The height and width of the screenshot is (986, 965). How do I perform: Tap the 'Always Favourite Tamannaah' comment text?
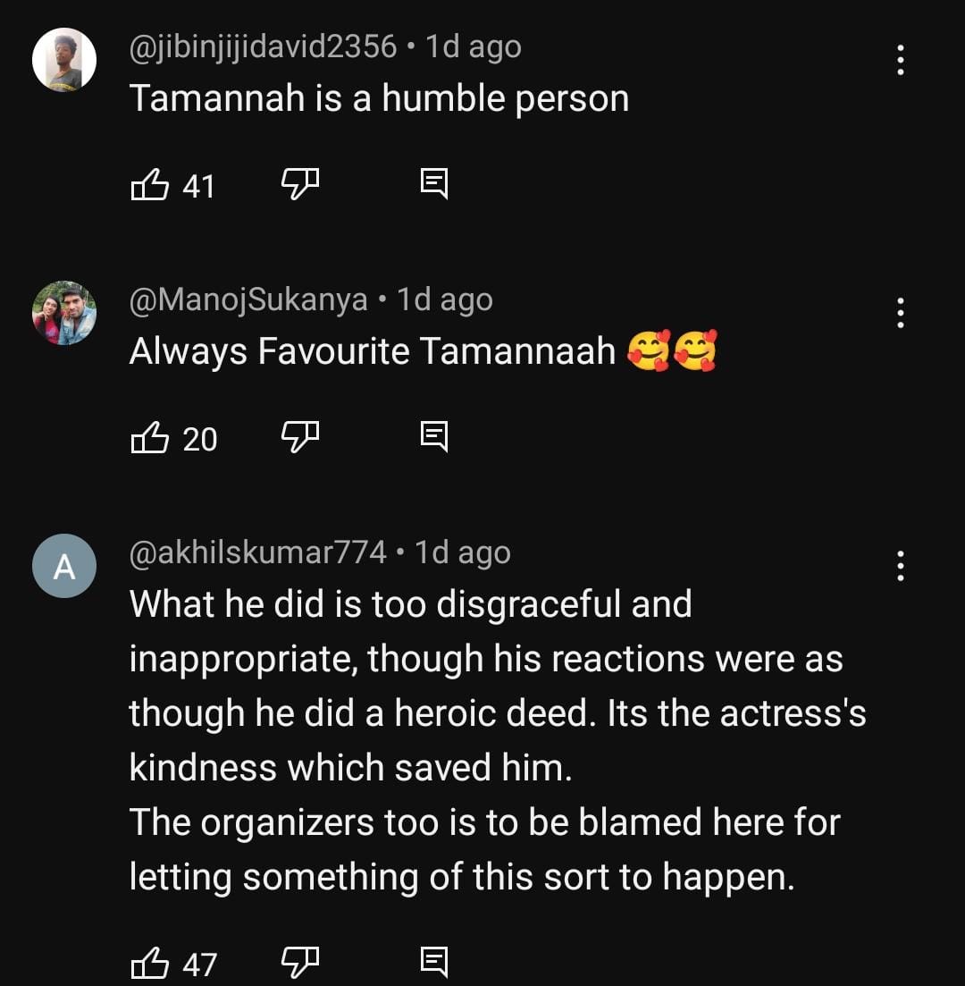click(373, 351)
